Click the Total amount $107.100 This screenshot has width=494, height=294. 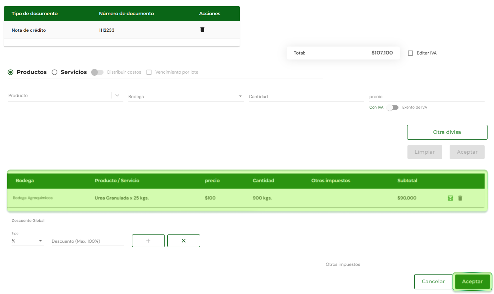coord(382,53)
